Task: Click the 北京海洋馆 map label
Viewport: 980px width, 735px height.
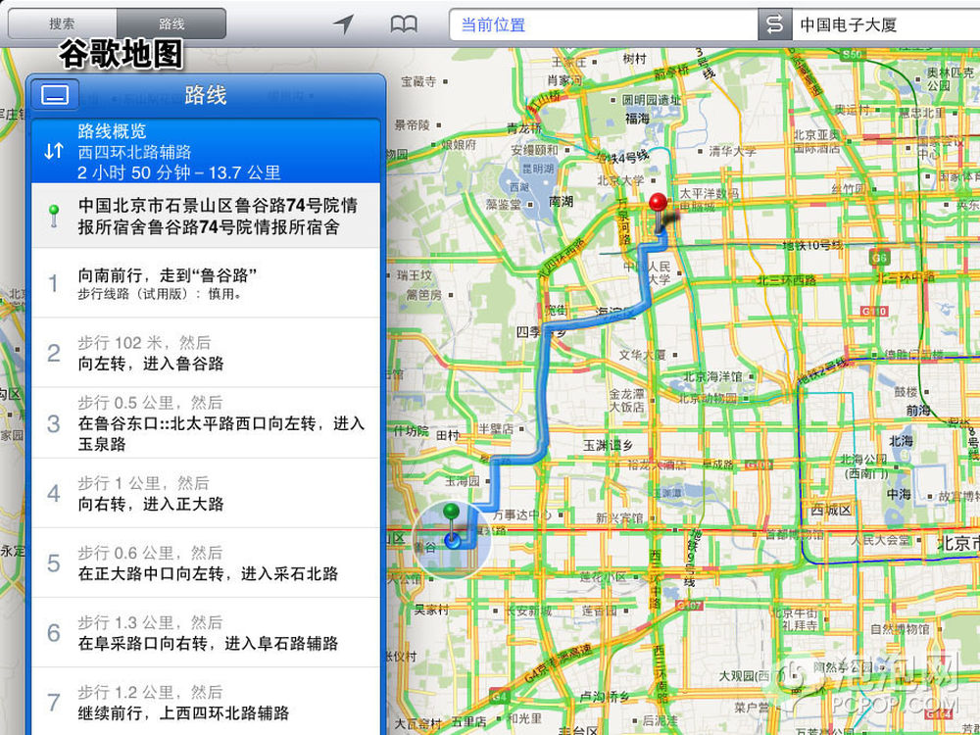Action: (711, 377)
